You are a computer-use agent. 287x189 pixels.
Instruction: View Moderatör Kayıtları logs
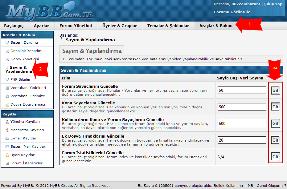[27, 130]
